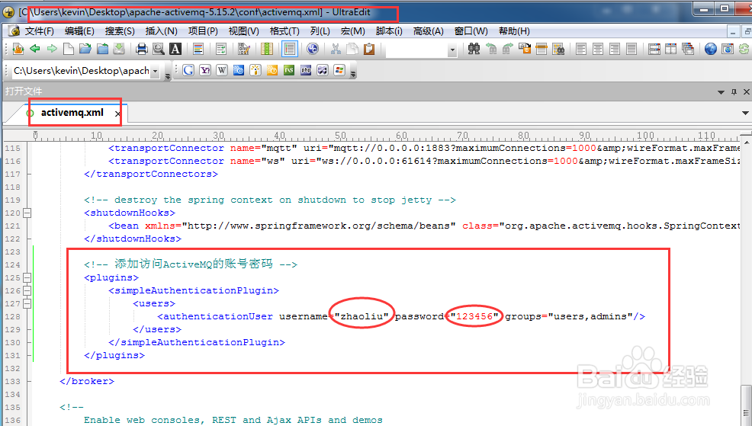Click the green Forward arrow icon
Screen dimensions: 752x426
[52, 49]
